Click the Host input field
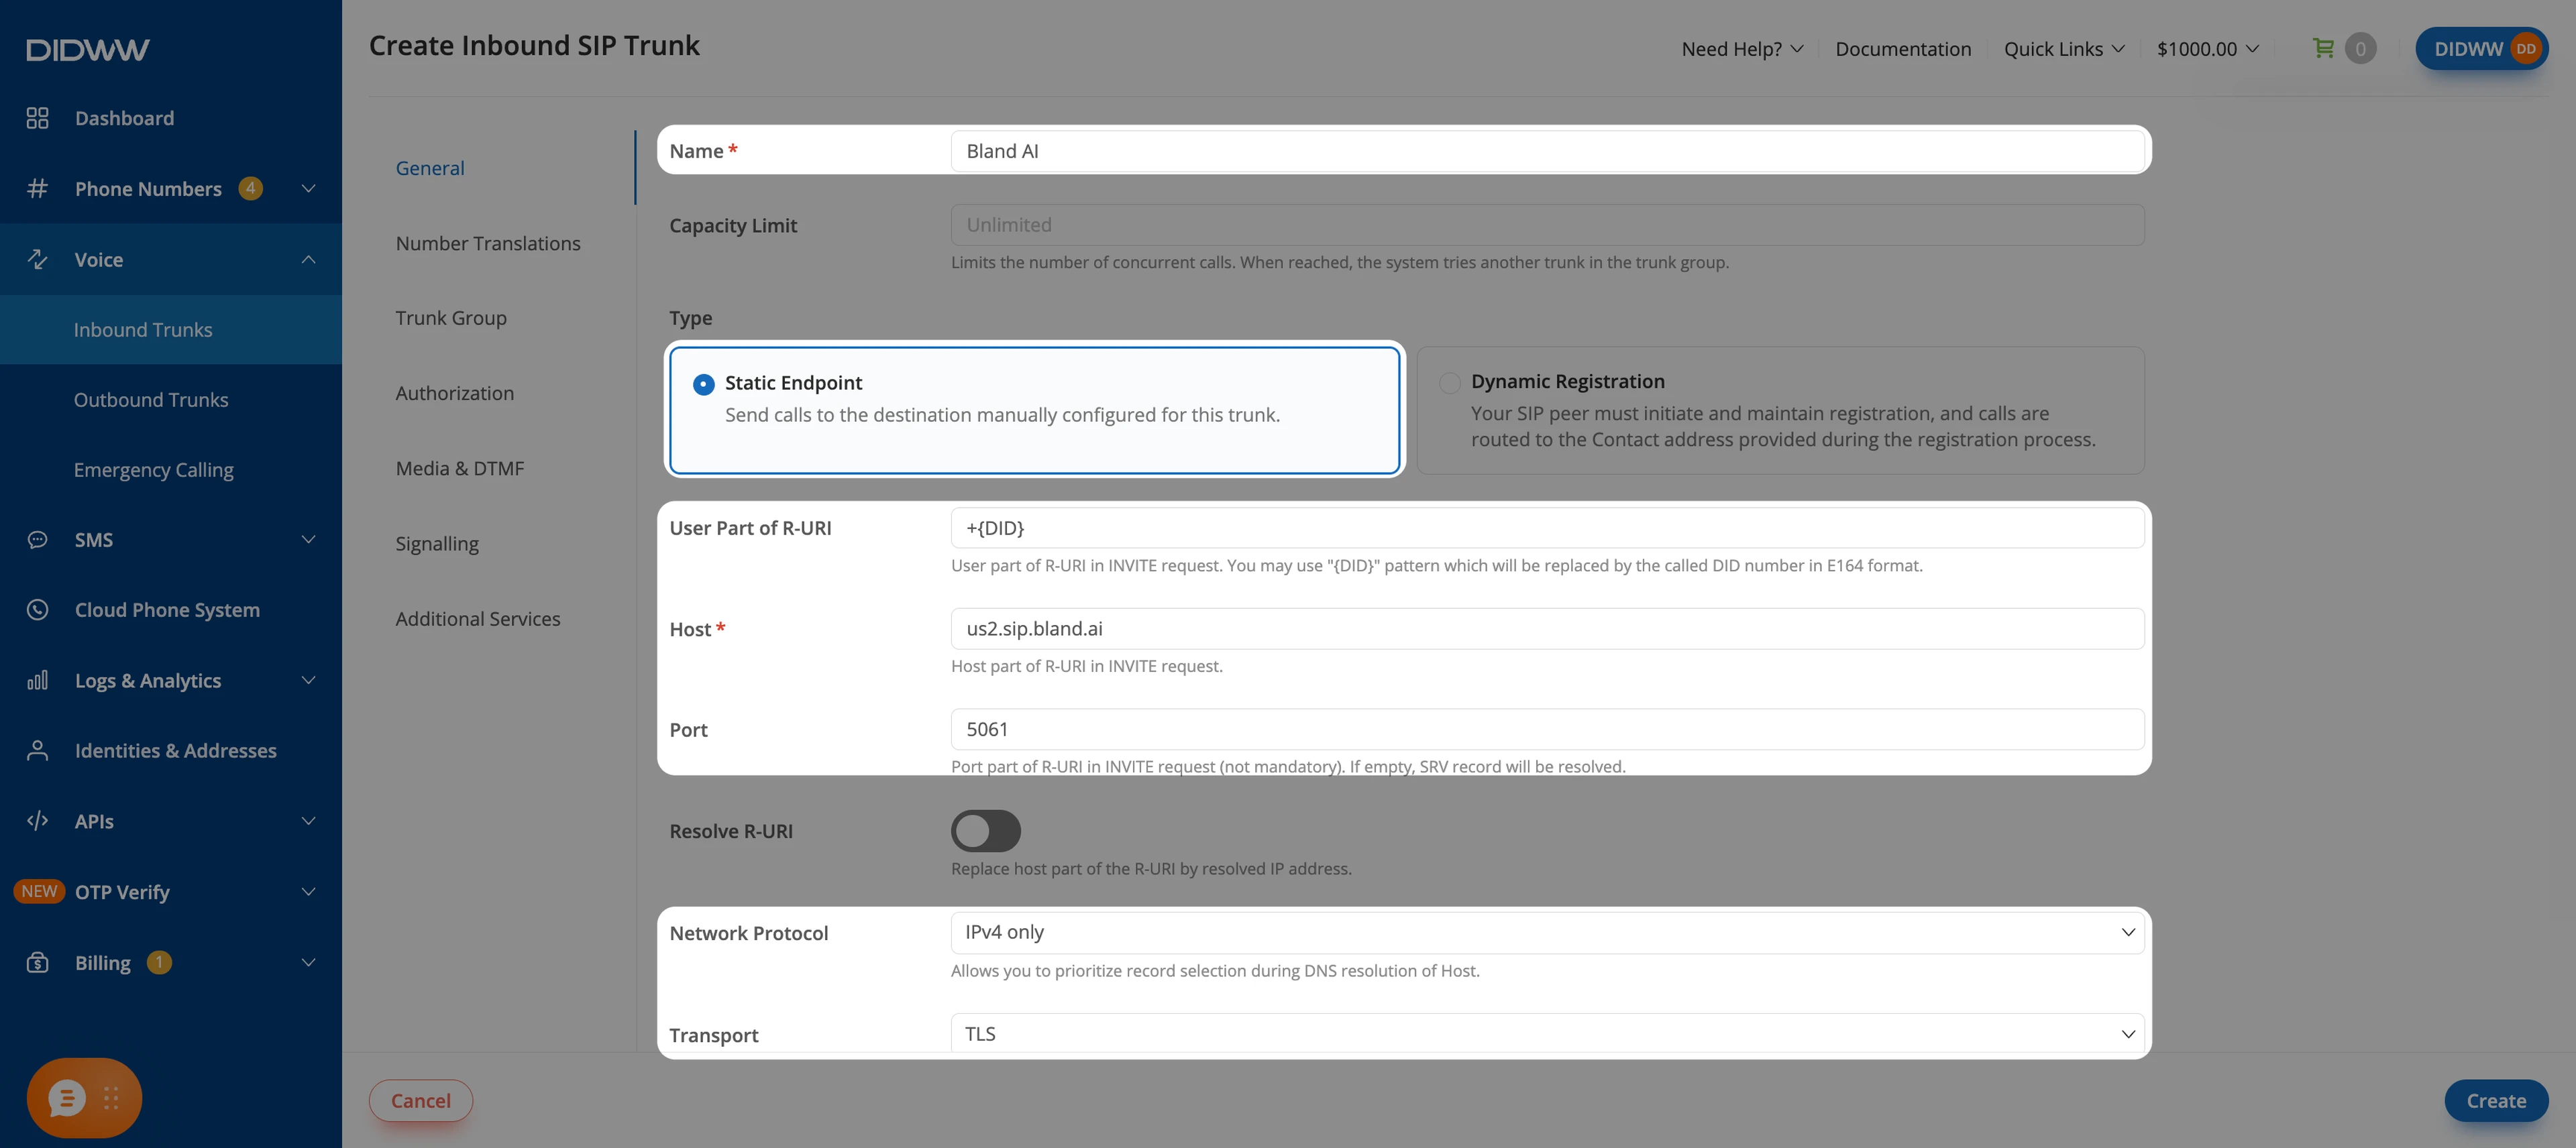Image resolution: width=2576 pixels, height=1148 pixels. coord(1547,628)
